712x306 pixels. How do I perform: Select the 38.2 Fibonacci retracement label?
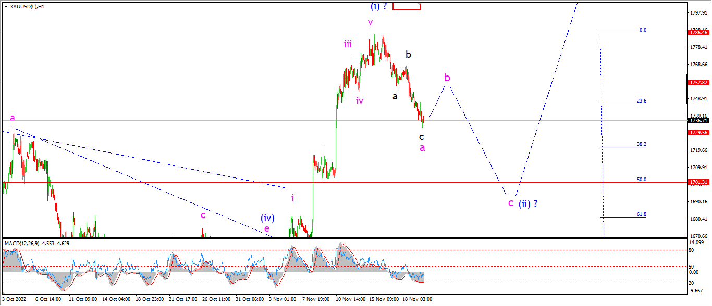pyautogui.click(x=642, y=144)
